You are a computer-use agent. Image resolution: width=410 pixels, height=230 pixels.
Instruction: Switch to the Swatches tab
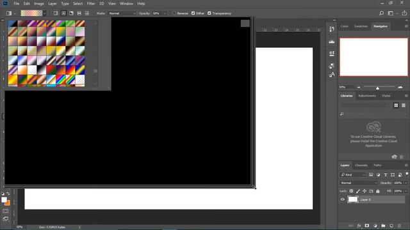pos(361,26)
